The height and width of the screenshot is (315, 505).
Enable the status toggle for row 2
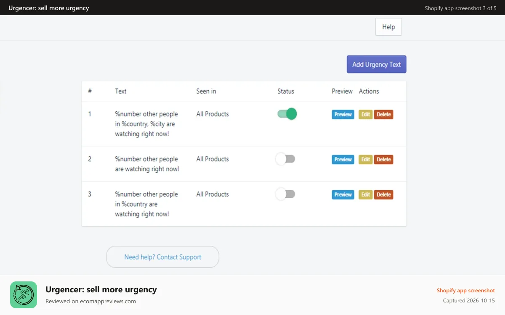285,159
